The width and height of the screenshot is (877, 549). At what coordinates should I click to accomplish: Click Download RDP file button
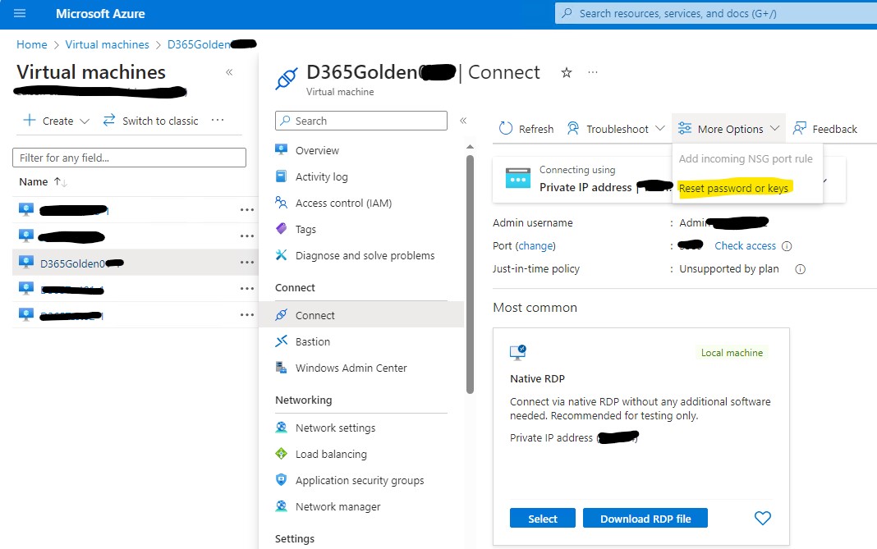(645, 519)
